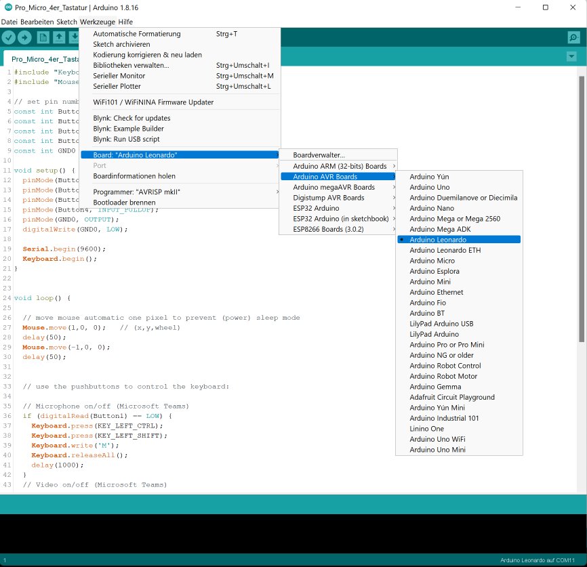Viewport: 587px width, 567px height.
Task: Click the Upload arrow toolbar icon
Action: [x=25, y=37]
